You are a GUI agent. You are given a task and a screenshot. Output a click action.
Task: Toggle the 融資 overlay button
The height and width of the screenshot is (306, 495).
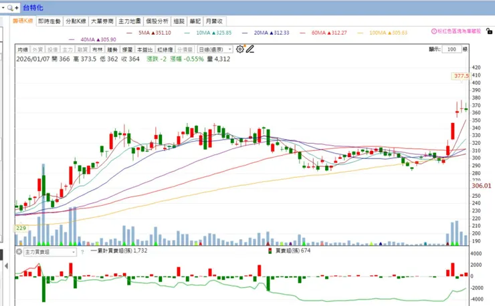coord(82,49)
